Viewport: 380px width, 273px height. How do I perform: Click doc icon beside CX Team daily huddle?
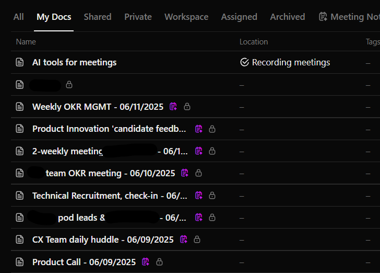20,240
